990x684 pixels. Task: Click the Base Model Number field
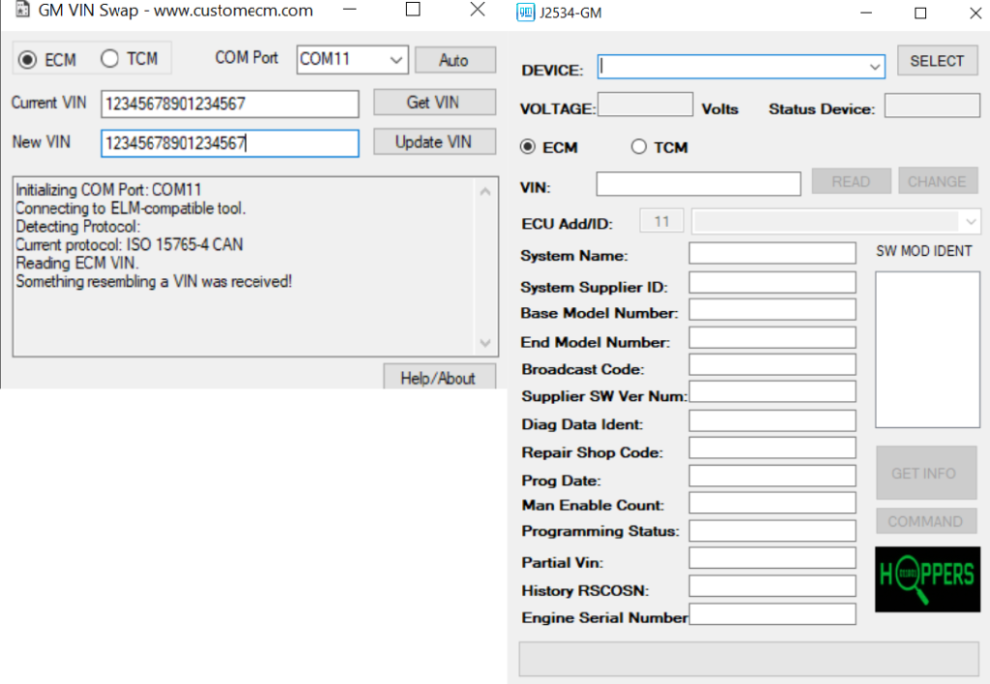click(x=772, y=310)
